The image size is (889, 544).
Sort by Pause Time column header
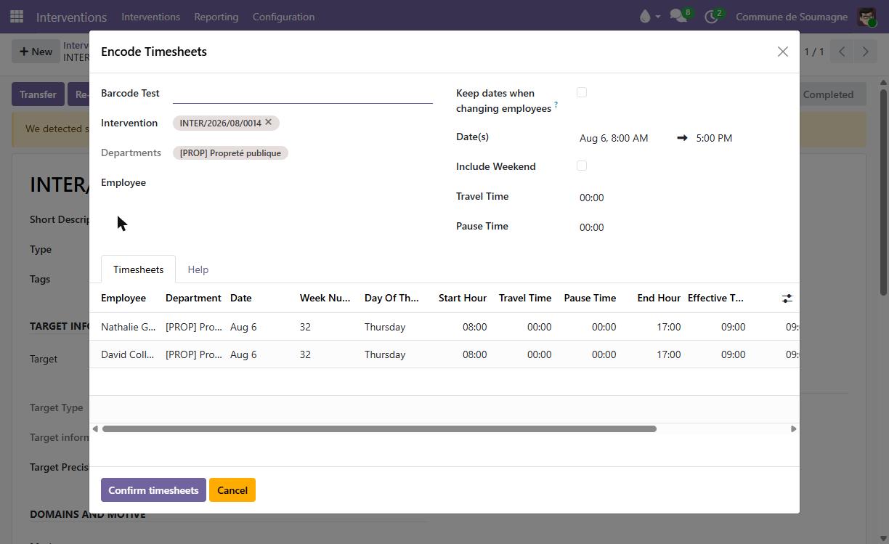click(590, 298)
